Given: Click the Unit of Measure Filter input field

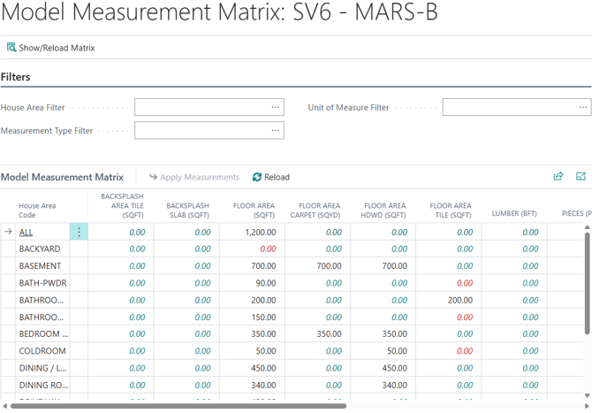Looking at the screenshot, I should coord(517,107).
